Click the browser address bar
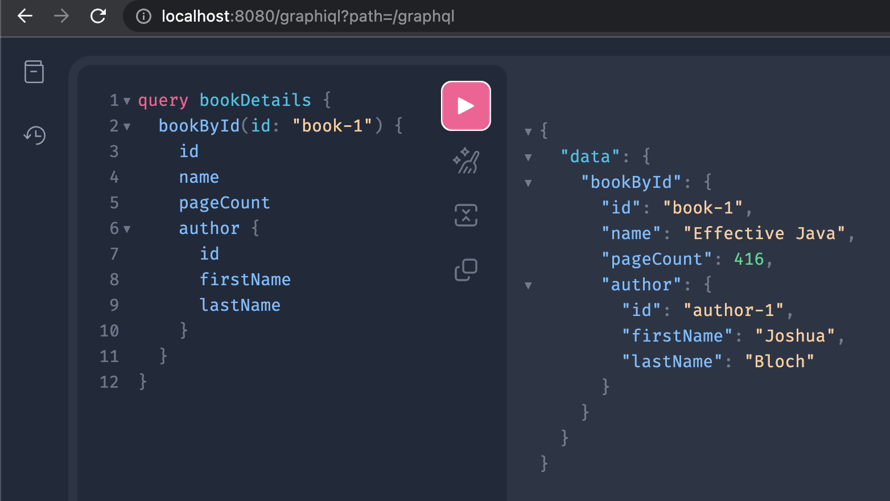Screen dimensions: 890x501 click(398, 17)
